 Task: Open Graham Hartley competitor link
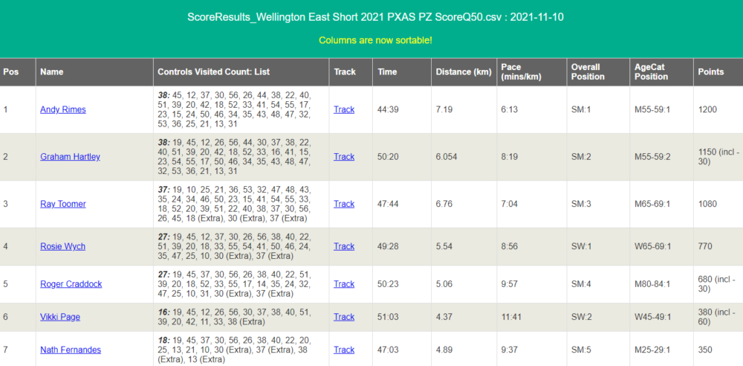[70, 157]
